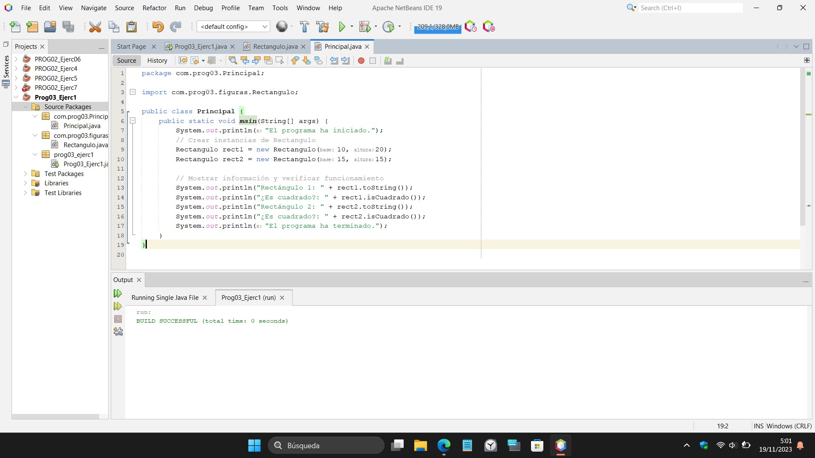Switch to the Start Page tab

(x=132, y=47)
